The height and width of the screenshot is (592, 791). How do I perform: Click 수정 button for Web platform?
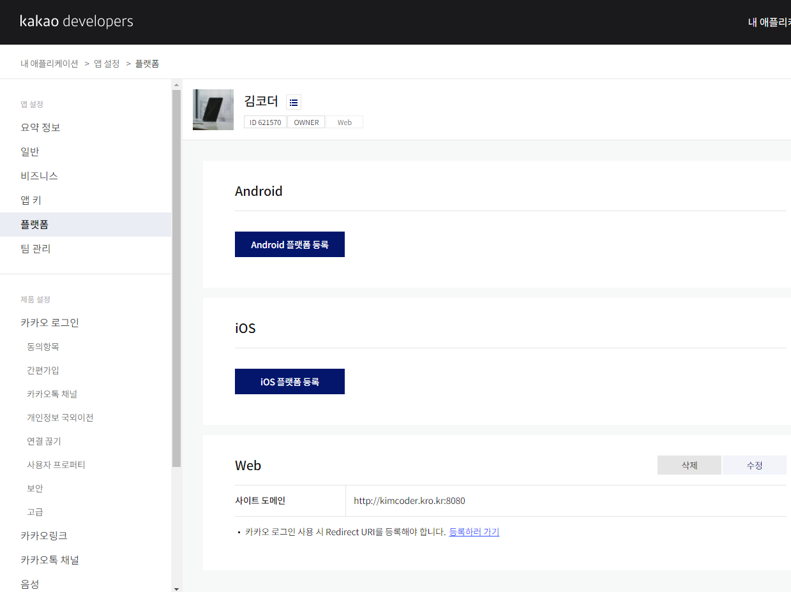coord(755,465)
